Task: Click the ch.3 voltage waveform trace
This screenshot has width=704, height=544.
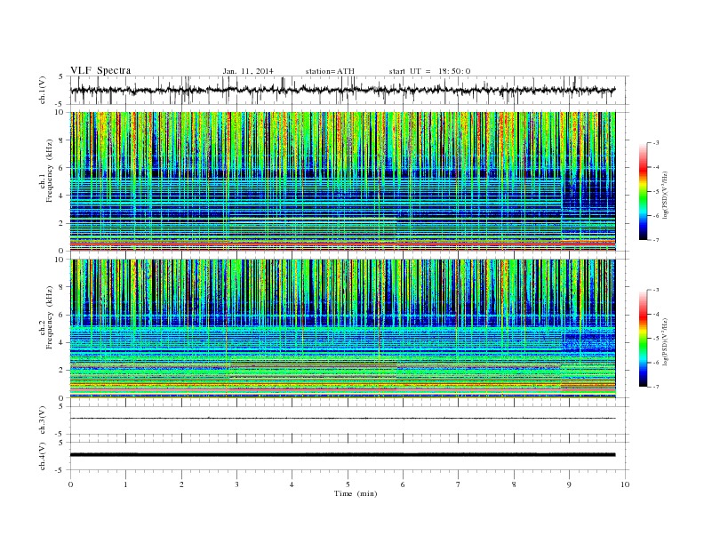Action: pyautogui.click(x=343, y=419)
